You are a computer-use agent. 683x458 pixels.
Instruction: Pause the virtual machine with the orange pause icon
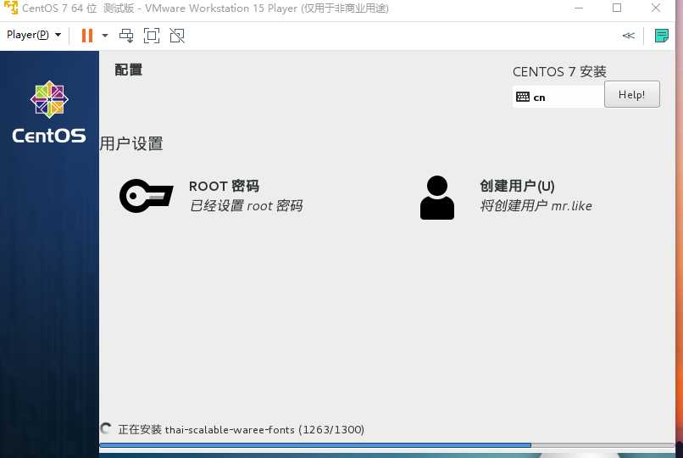pyautogui.click(x=87, y=36)
